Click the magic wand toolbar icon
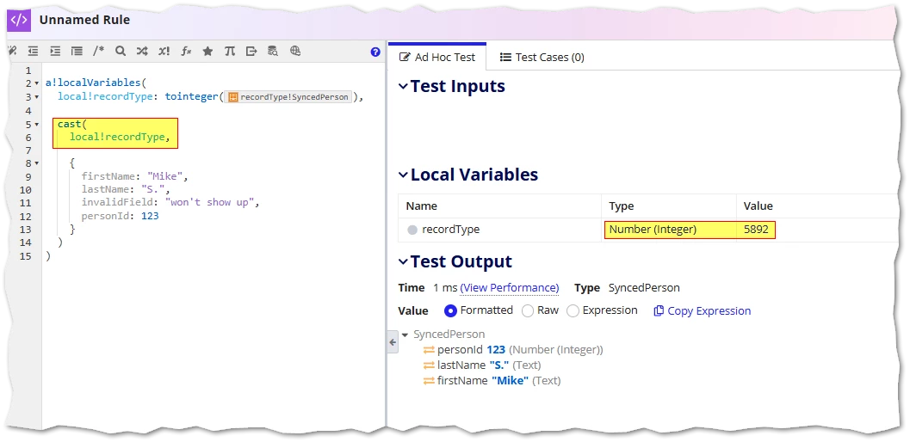Screen dimensions: 910x442 coord(12,51)
